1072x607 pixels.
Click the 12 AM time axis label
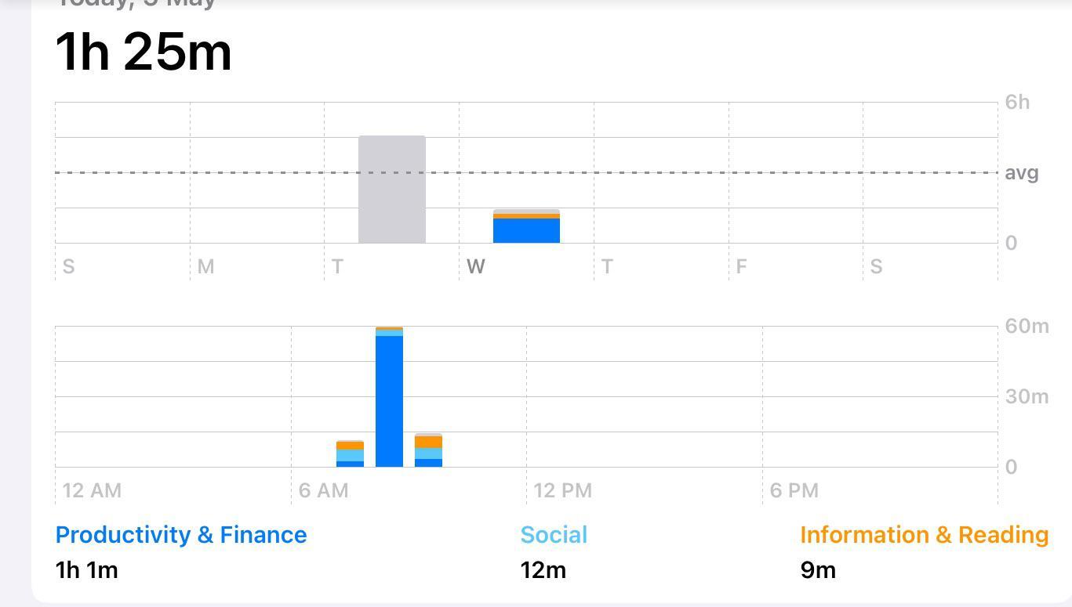92,490
